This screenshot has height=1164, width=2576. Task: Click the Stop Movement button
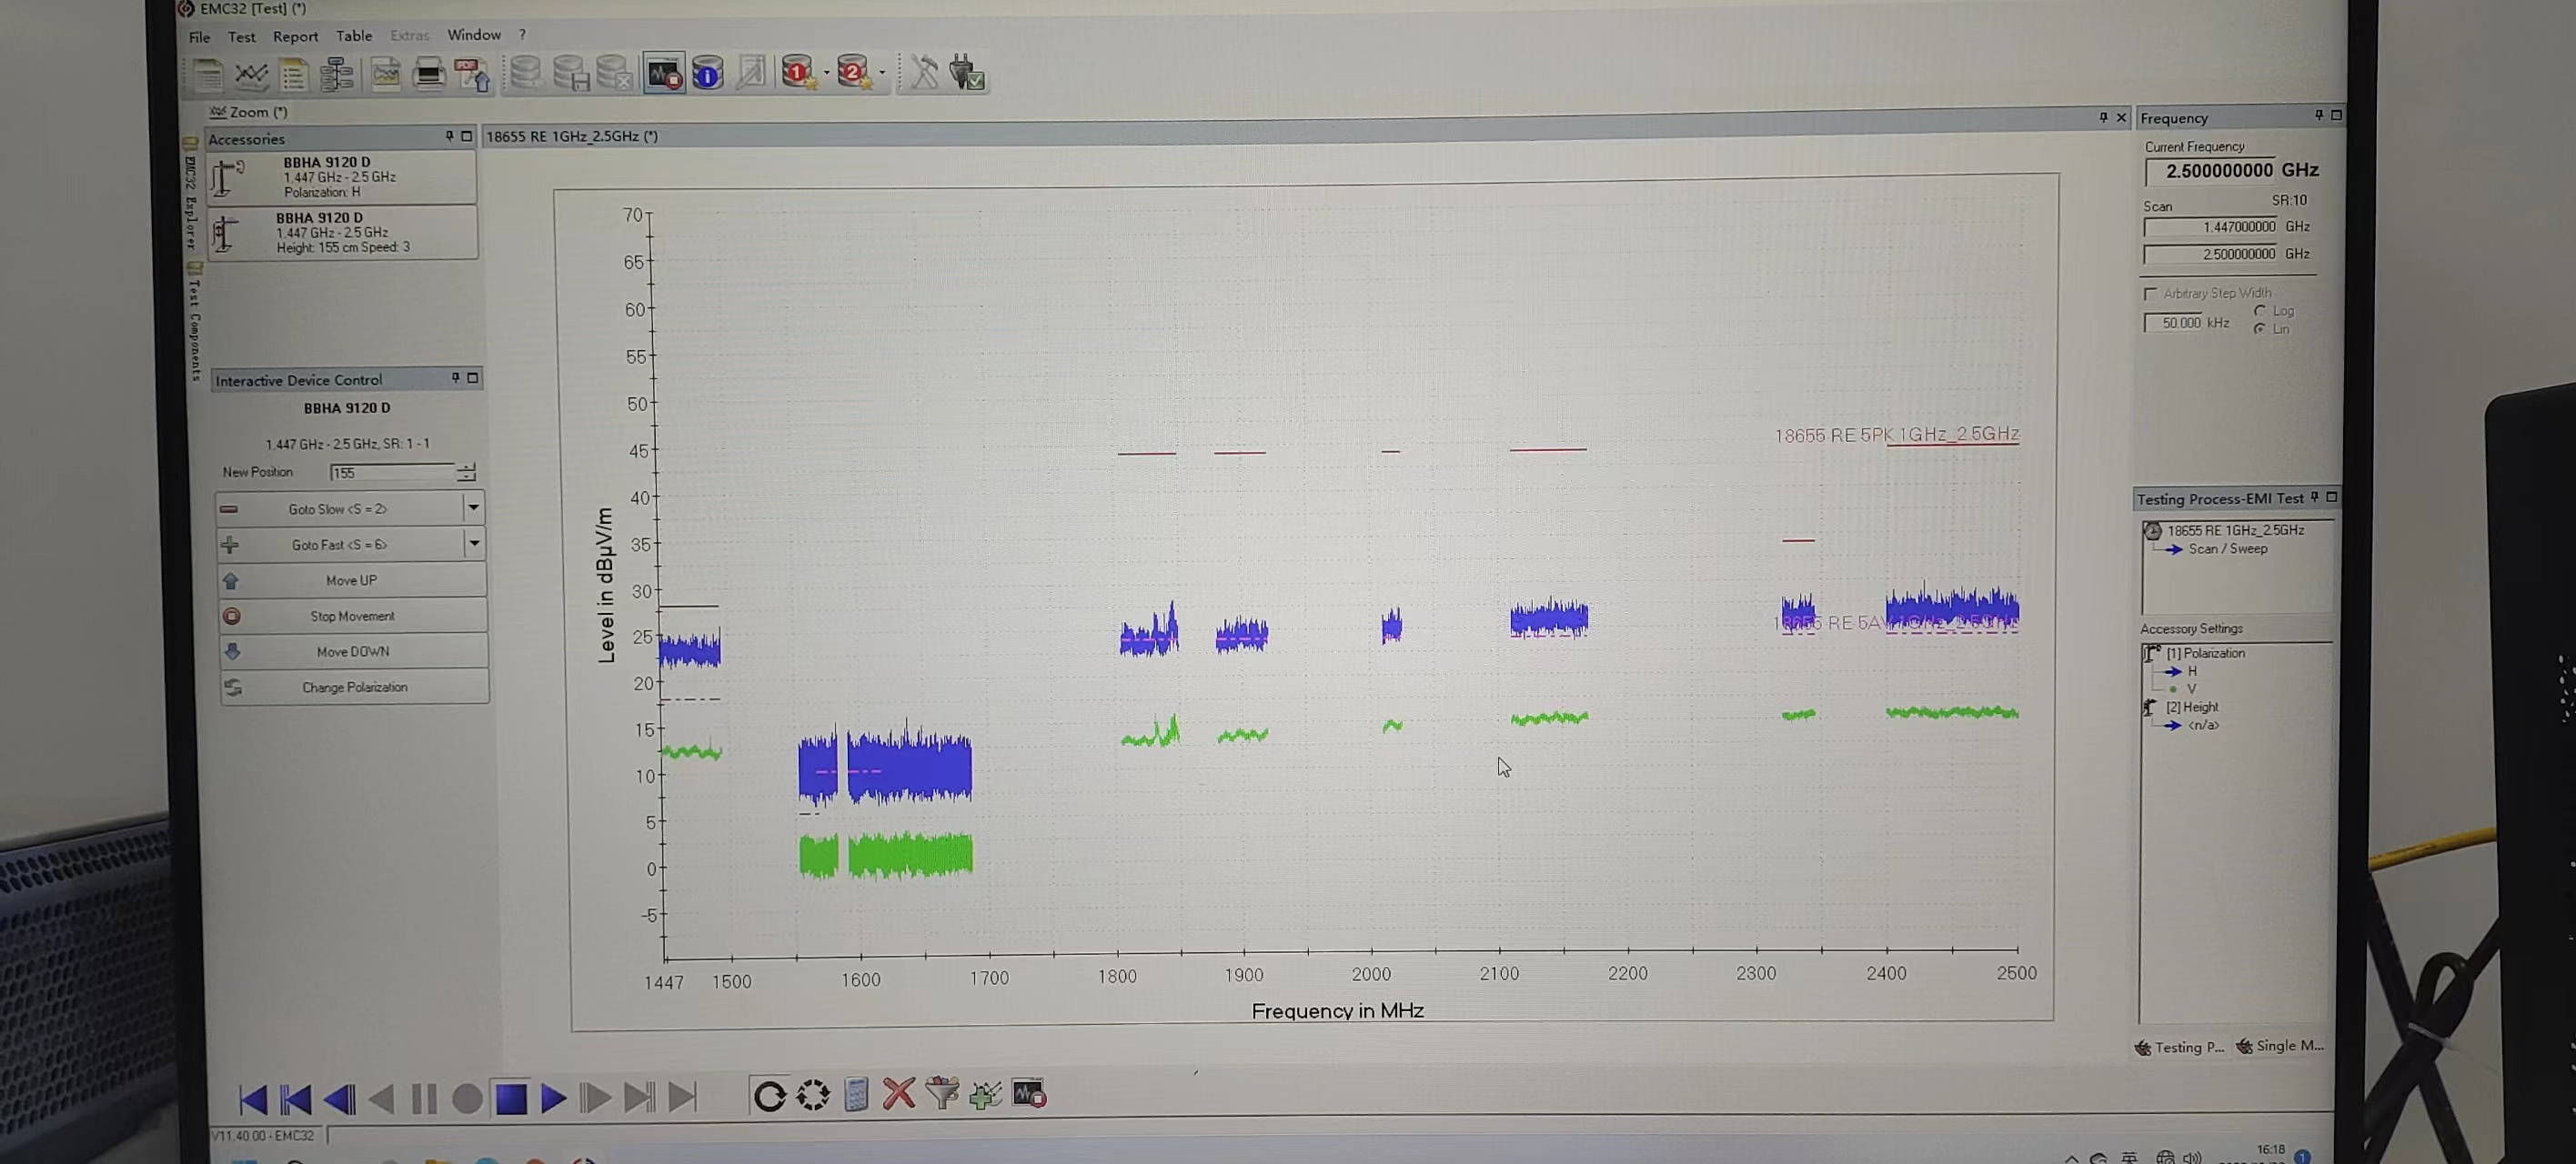coord(353,616)
